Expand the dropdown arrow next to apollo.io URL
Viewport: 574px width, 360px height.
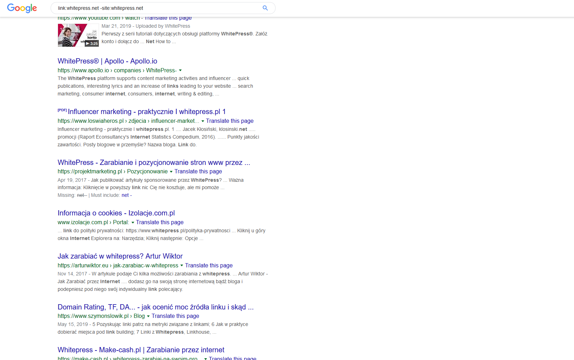tap(180, 71)
